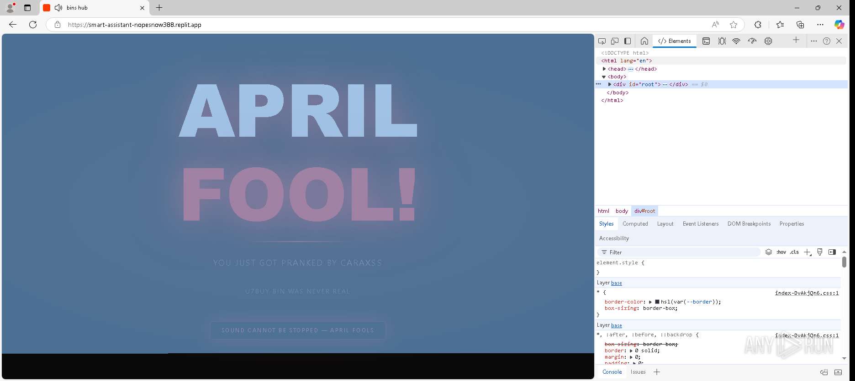Collapse the body element node
Viewport: 855px width, 381px height.
[604, 77]
